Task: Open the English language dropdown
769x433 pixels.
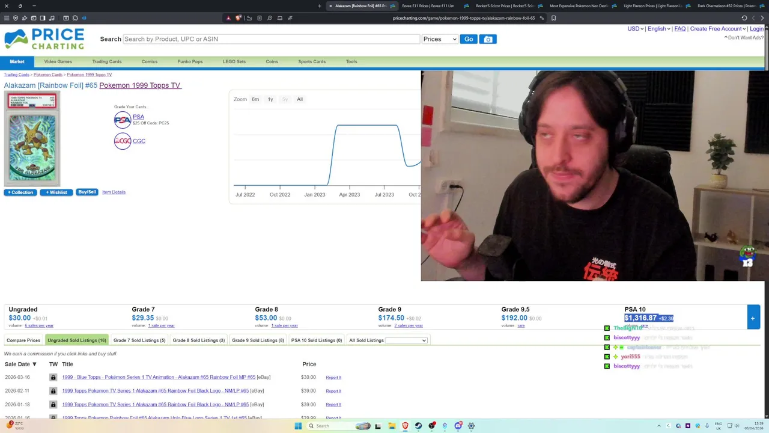Action: (658, 29)
